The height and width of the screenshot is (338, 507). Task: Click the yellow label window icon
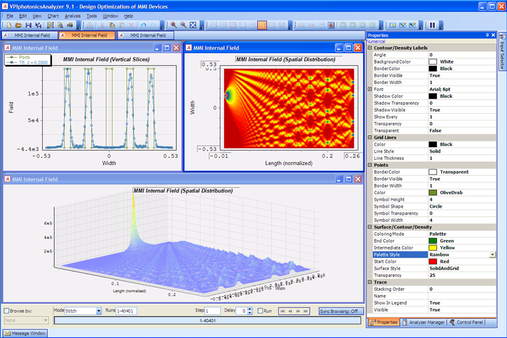click(x=393, y=25)
